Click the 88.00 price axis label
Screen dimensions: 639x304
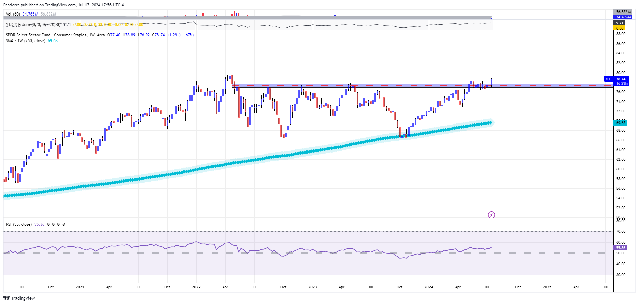click(x=621, y=34)
